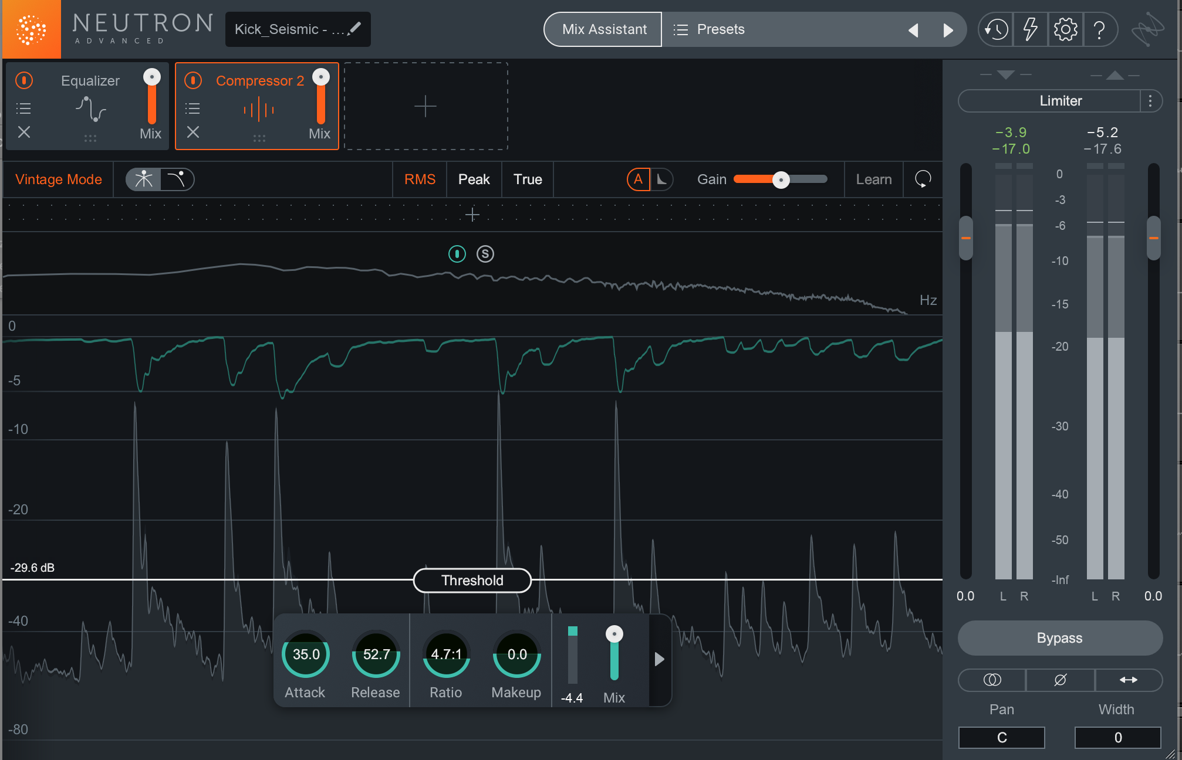Toggle the band power icon on the spectrum
1182x760 pixels.
(x=457, y=254)
